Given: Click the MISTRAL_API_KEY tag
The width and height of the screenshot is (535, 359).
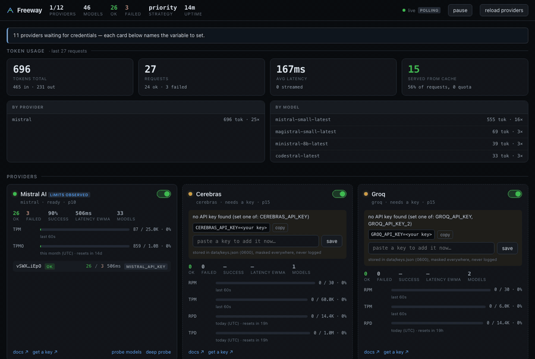Looking at the screenshot, I should pyautogui.click(x=146, y=266).
